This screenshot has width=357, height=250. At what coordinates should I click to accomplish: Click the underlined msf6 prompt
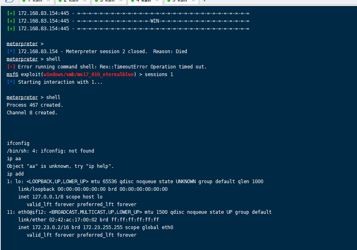pos(12,74)
